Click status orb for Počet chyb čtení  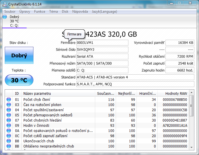click(9, 100)
